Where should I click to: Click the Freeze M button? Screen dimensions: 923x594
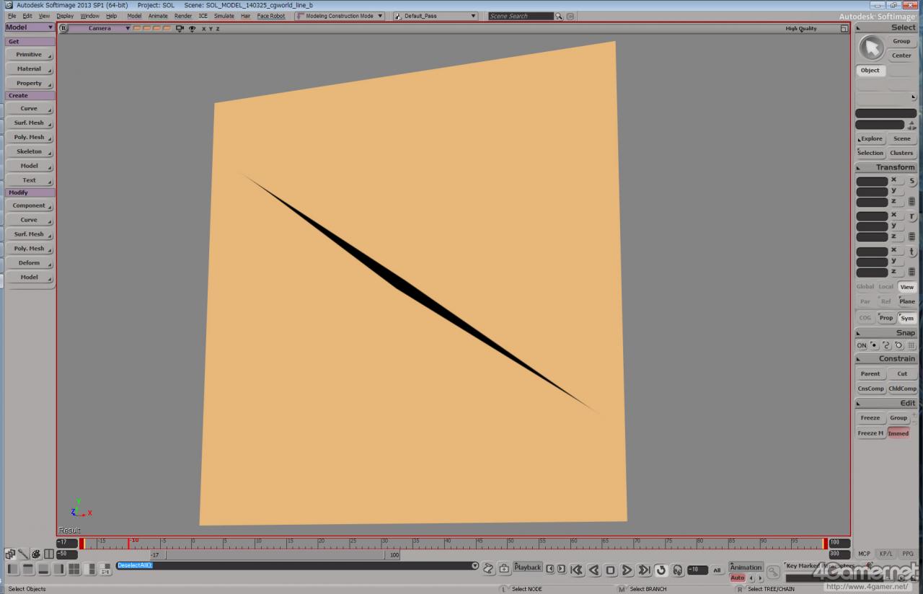point(870,433)
